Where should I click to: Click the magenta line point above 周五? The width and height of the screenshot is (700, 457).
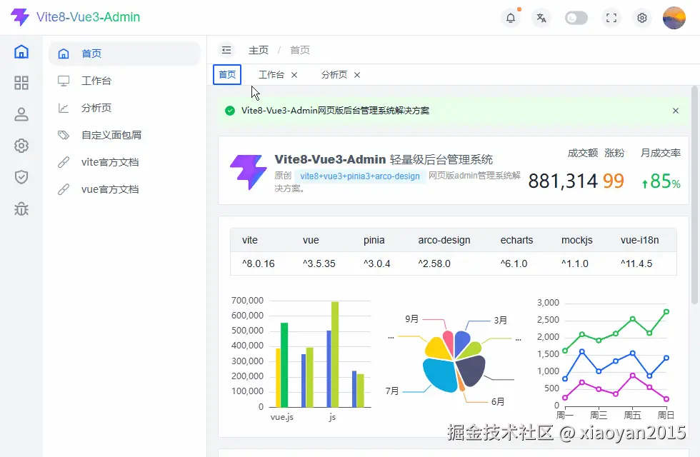coord(633,376)
